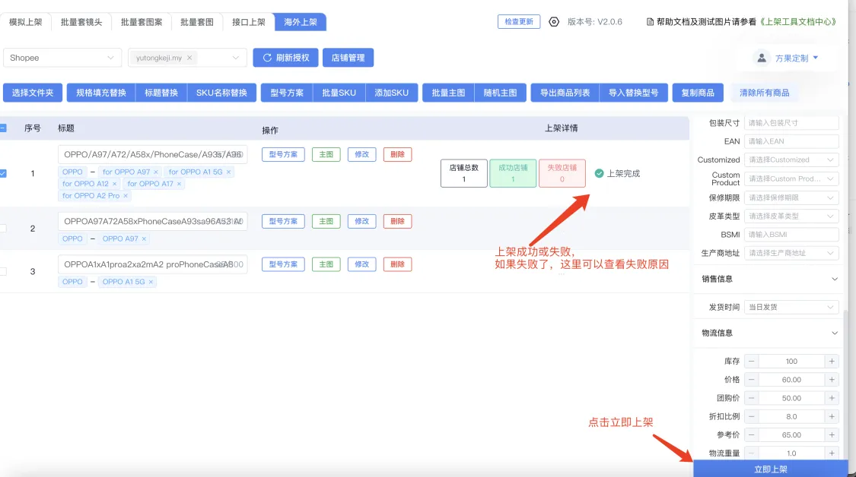Click the green checkmark 上架完成 status icon
This screenshot has height=477, width=856.
(600, 173)
